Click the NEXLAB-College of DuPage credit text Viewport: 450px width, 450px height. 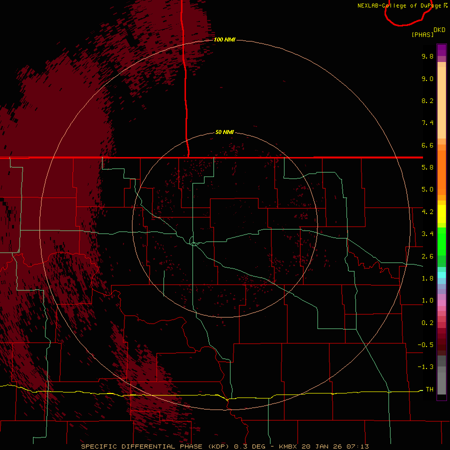click(399, 5)
